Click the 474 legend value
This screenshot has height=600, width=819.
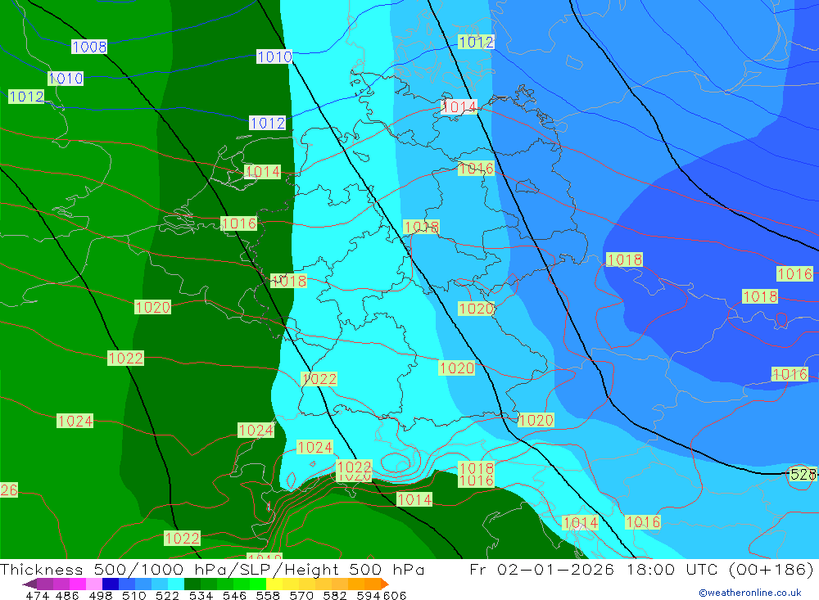[37, 595]
